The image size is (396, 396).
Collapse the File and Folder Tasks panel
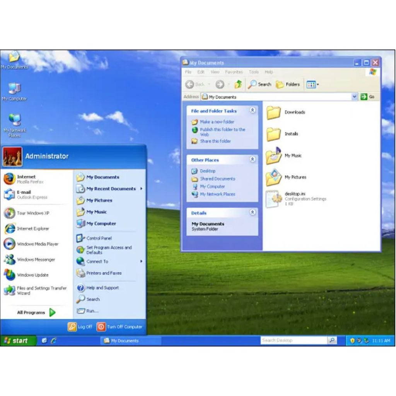253,111
